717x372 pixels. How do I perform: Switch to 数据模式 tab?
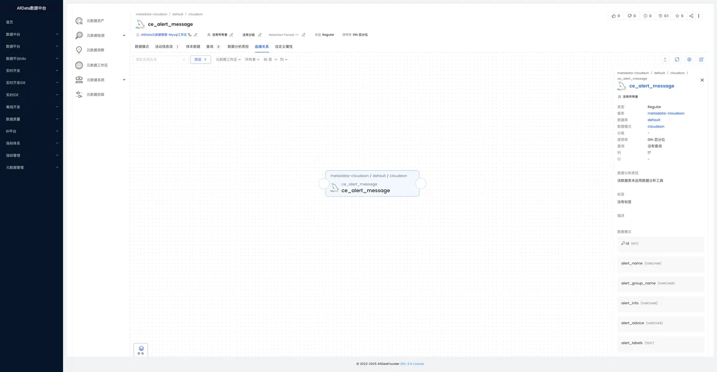(x=142, y=47)
